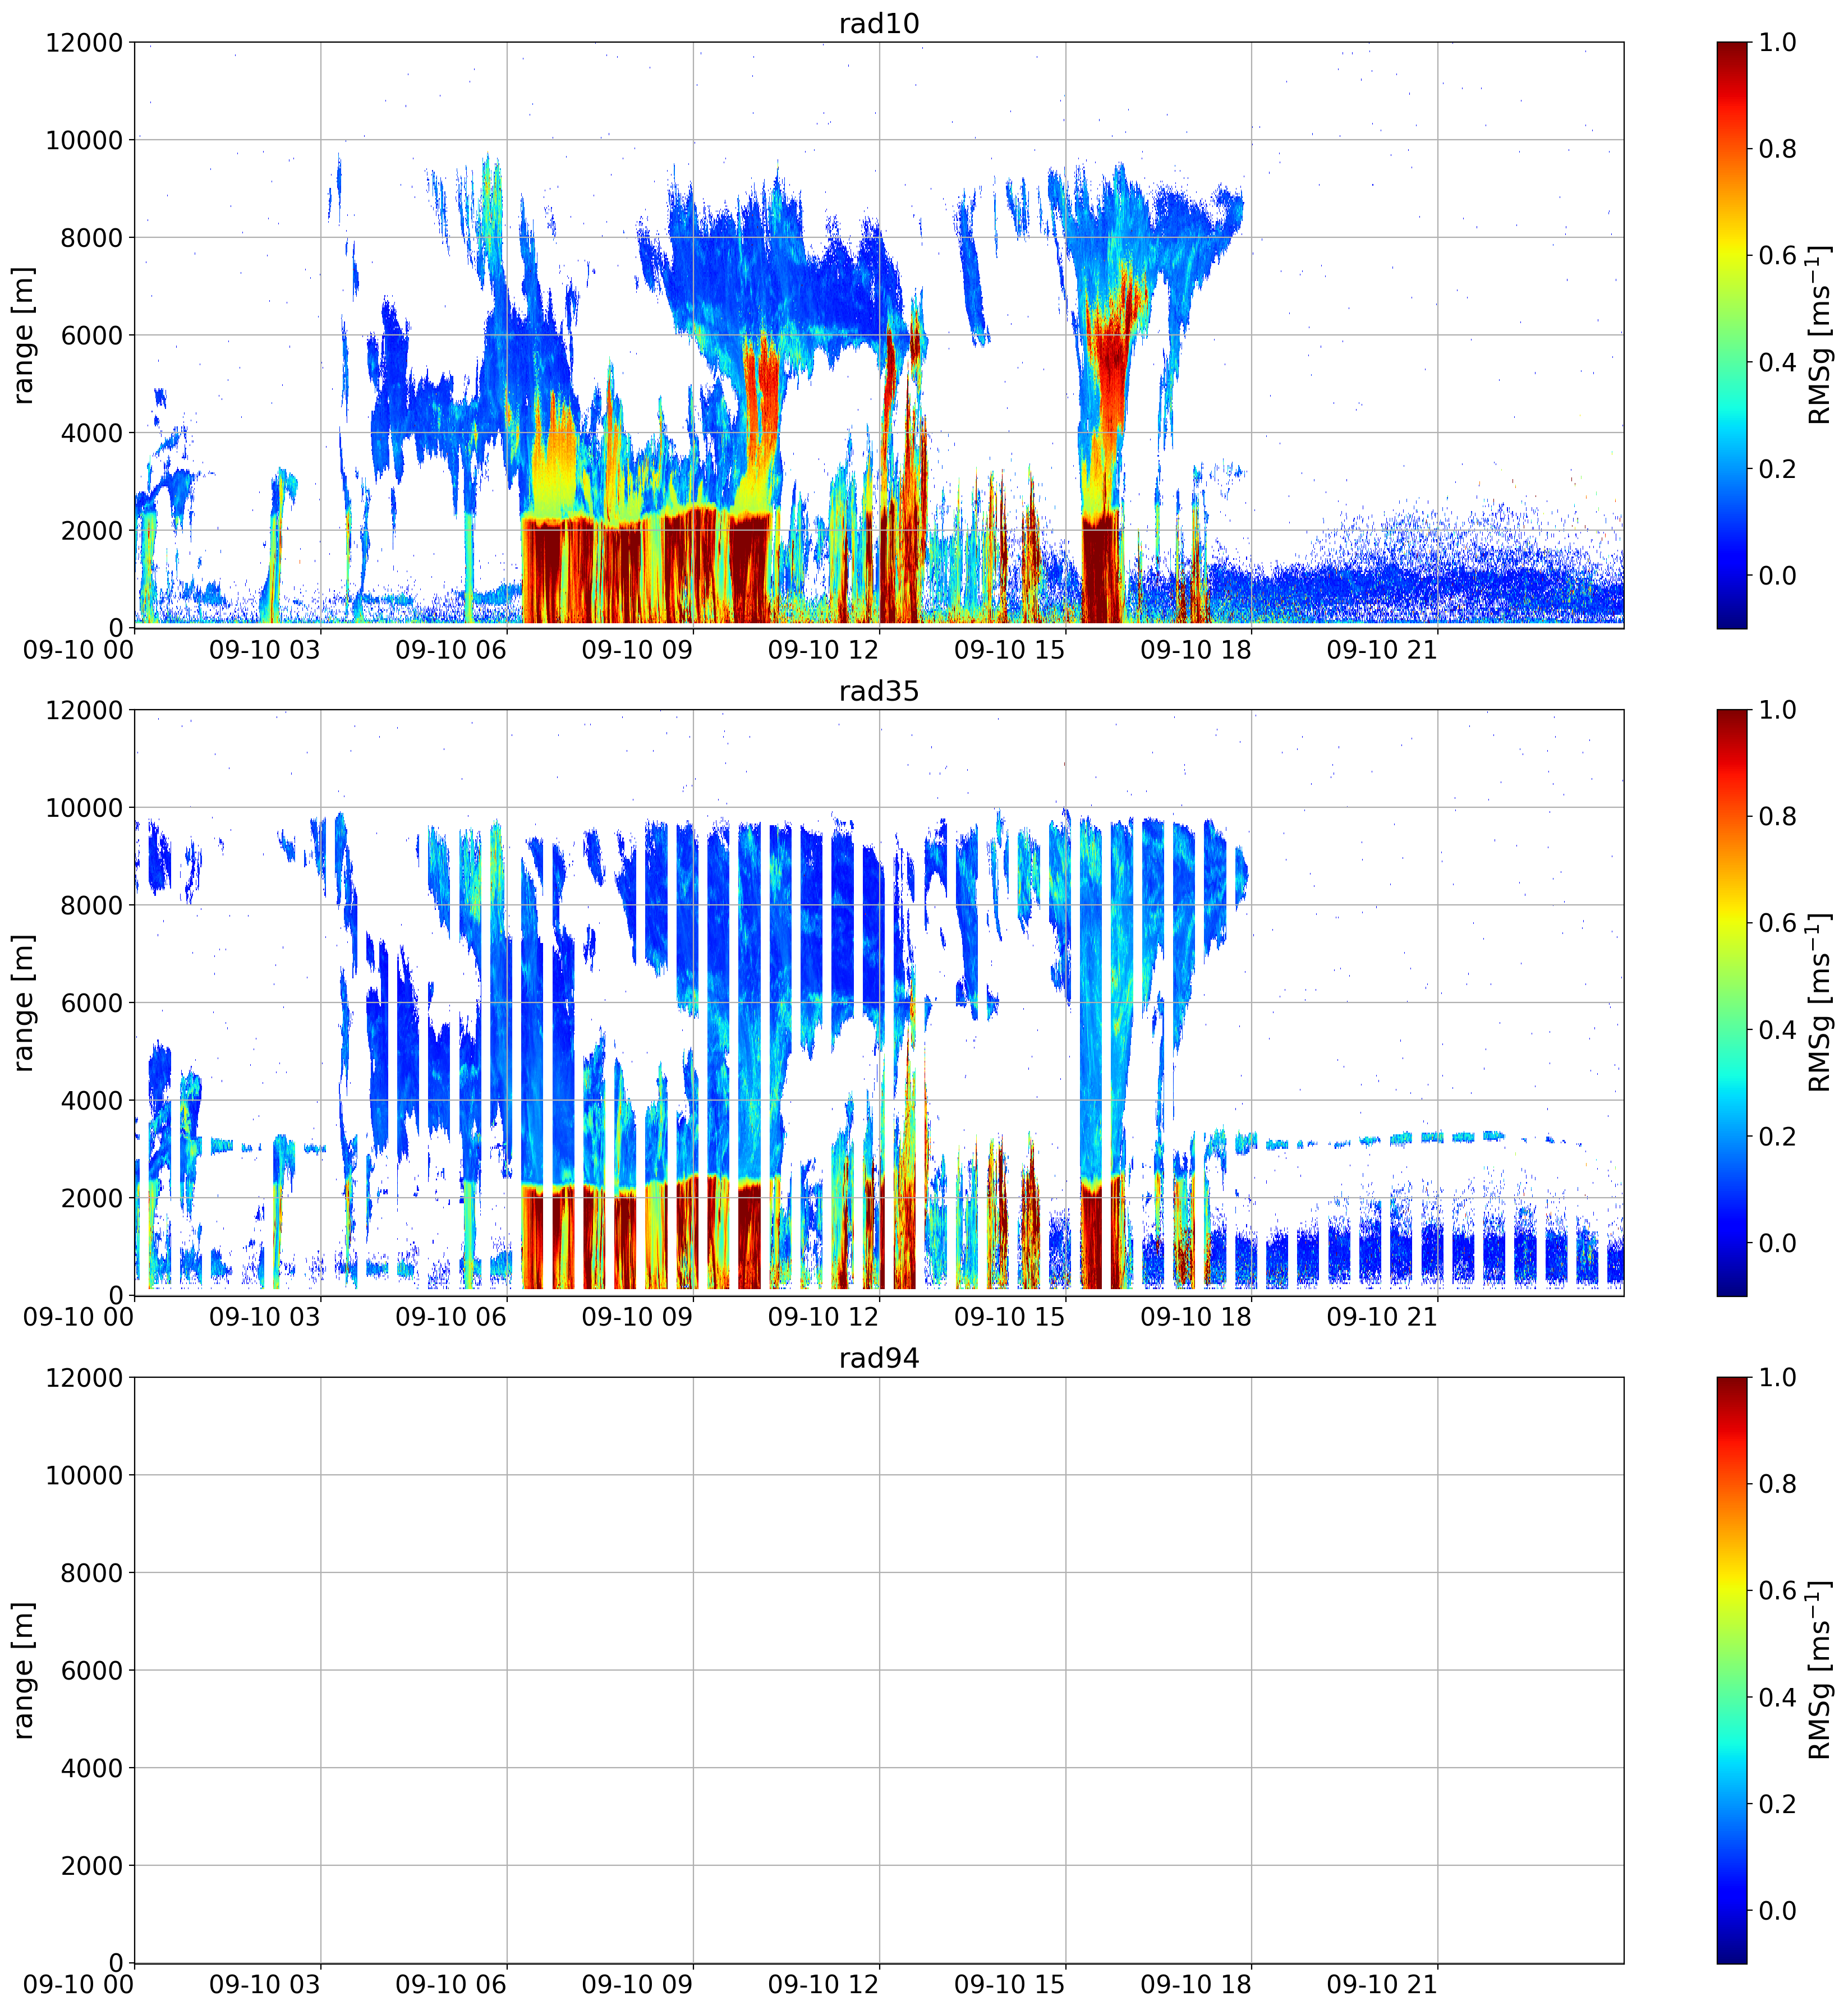Click the "rad10" panel title
The height and width of the screenshot is (2010, 1848).
[x=878, y=23]
